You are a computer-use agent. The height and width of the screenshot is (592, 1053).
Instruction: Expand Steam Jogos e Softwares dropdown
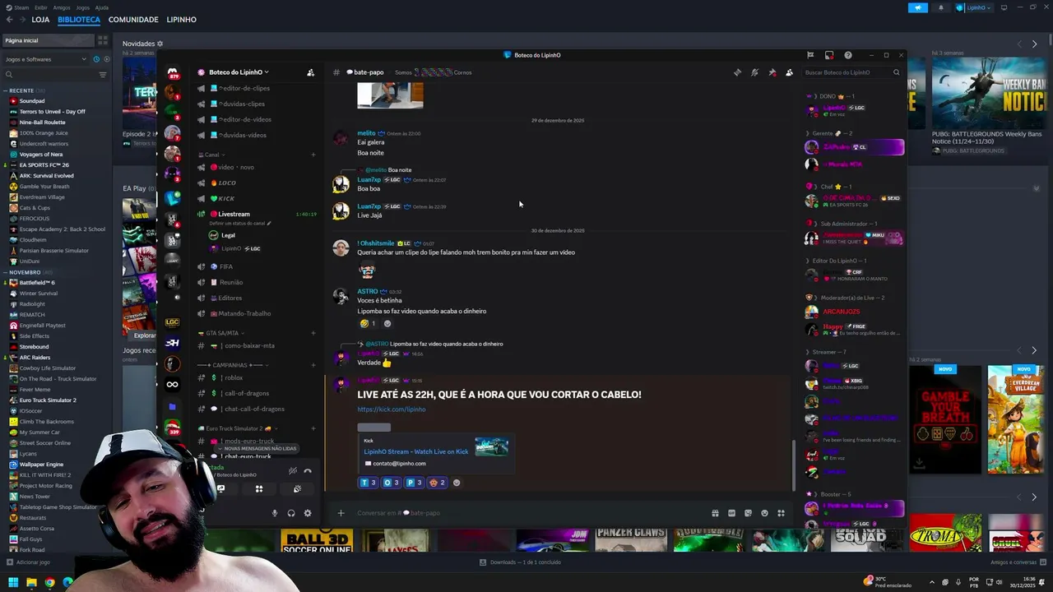click(x=45, y=59)
